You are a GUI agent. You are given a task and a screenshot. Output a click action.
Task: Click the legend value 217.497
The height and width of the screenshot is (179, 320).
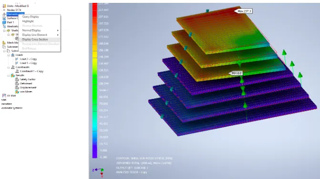coord(103,10)
